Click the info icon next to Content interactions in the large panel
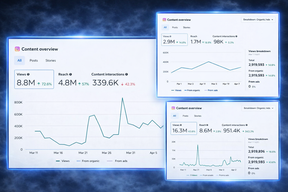The width and height of the screenshot is (288, 192). (126, 74)
